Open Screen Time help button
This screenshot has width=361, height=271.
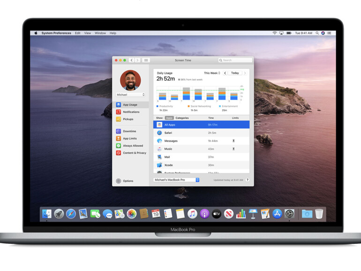[248, 180]
